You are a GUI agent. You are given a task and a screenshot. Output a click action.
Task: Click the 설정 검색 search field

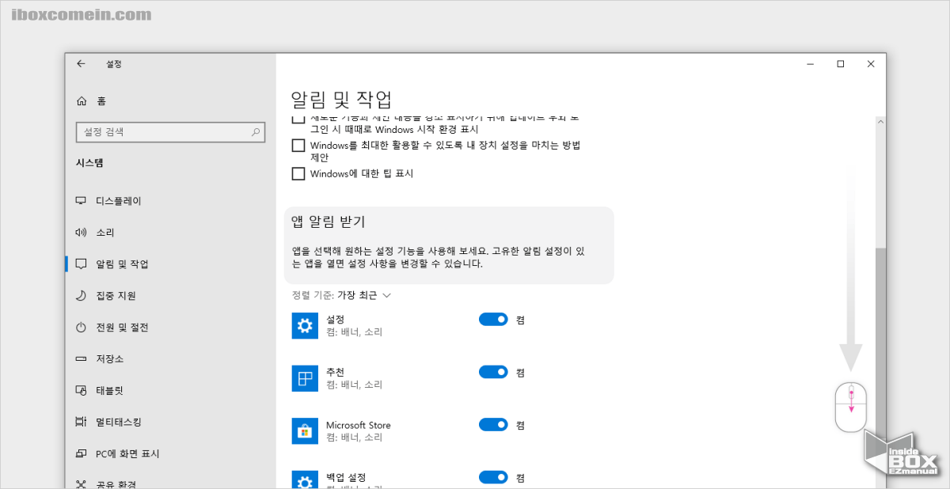coord(170,132)
